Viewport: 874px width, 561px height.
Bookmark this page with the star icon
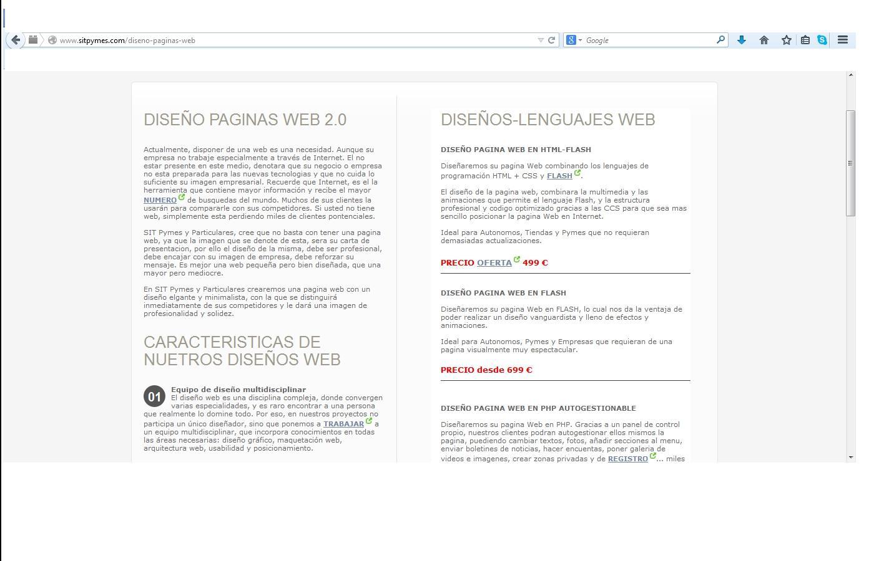click(787, 40)
